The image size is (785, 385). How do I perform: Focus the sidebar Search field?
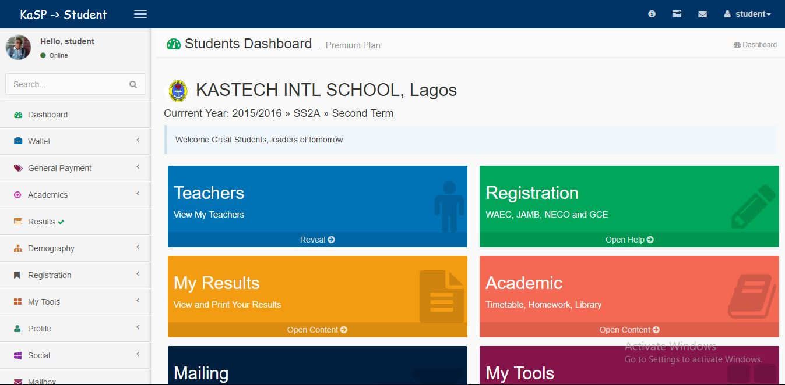click(x=67, y=84)
